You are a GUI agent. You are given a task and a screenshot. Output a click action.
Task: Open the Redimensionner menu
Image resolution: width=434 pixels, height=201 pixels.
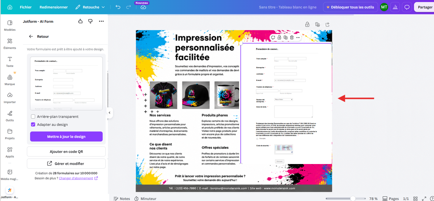click(x=54, y=7)
